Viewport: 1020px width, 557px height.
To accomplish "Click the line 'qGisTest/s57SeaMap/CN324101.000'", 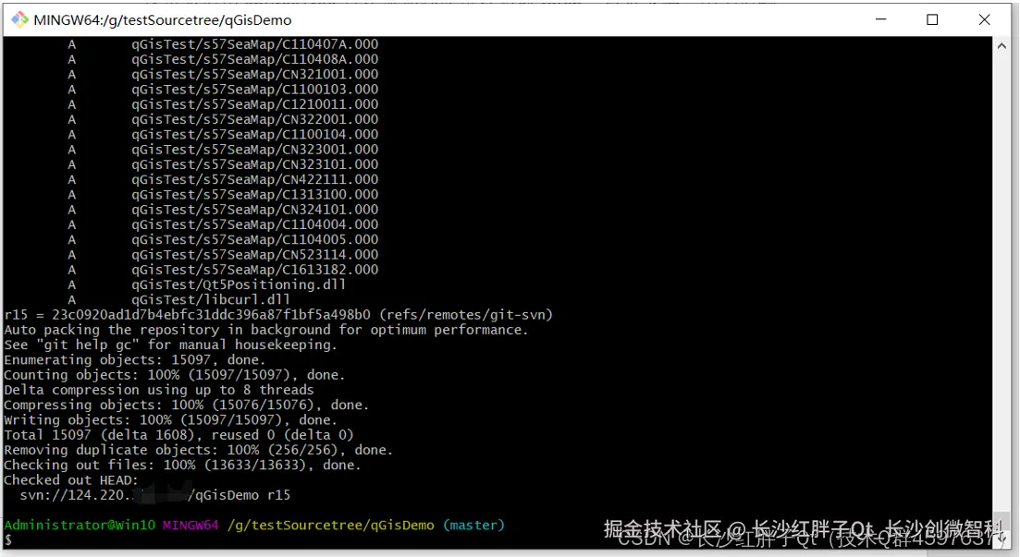I will click(x=255, y=210).
